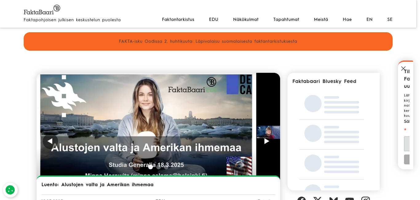Open the X (Twitter) social icon

(318, 198)
